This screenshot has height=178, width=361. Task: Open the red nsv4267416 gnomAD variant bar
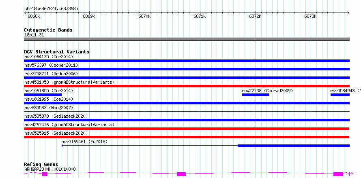click(187, 129)
